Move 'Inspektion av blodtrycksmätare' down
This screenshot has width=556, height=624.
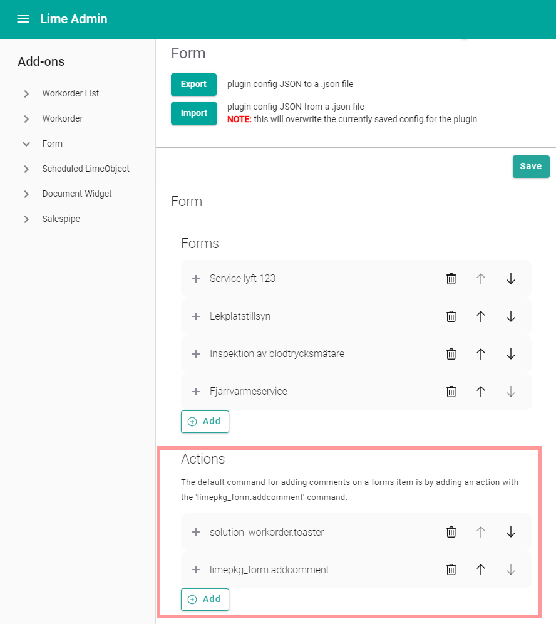pyautogui.click(x=511, y=353)
